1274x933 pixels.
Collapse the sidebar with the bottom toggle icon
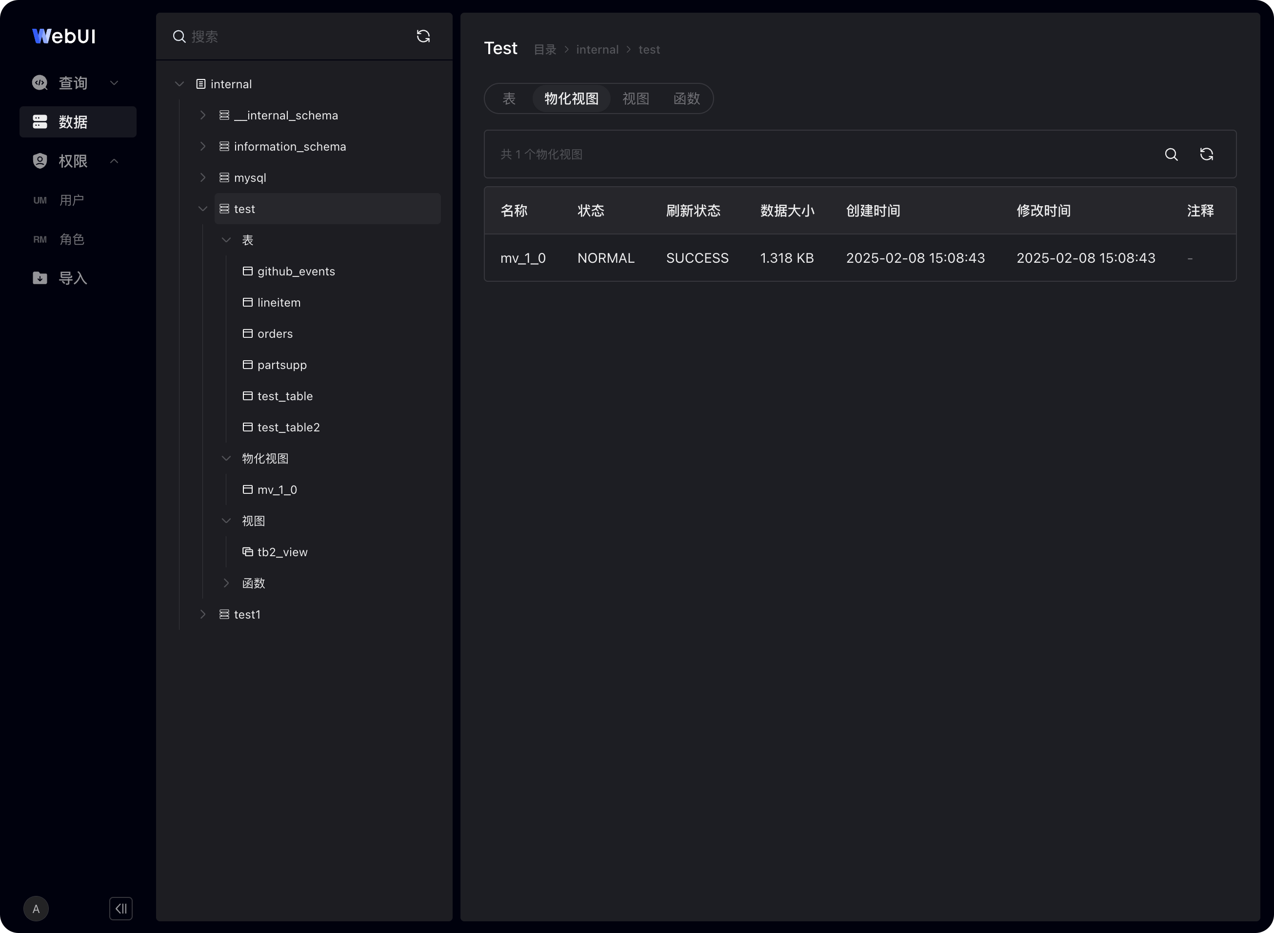click(x=121, y=909)
